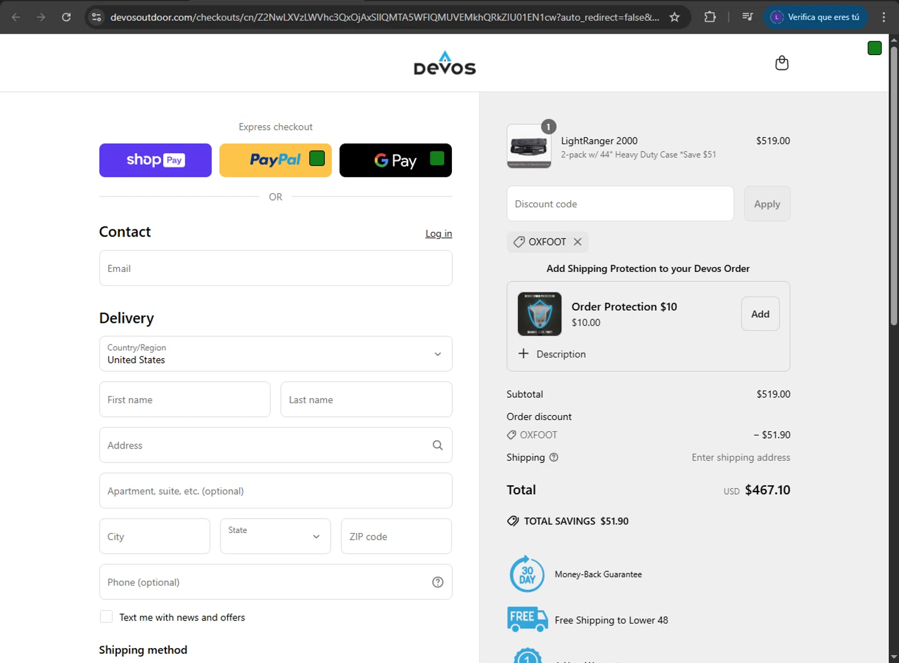Click the green extension icon top right
Image resolution: width=899 pixels, height=663 pixels.
[x=874, y=49]
